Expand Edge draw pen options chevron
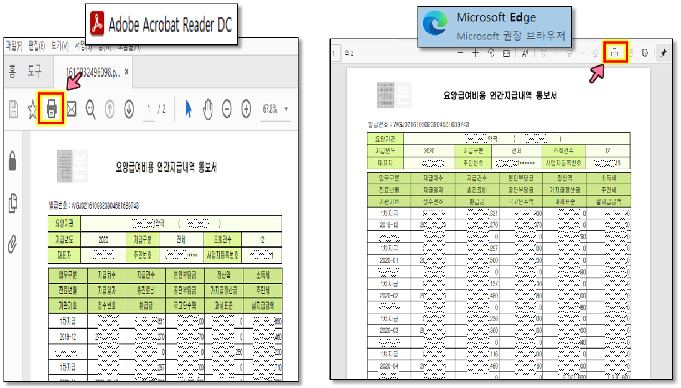The image size is (681, 388). [x=556, y=53]
